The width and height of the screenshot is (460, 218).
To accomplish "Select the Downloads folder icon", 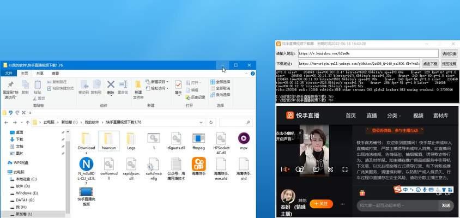I will pyautogui.click(x=86, y=138).
